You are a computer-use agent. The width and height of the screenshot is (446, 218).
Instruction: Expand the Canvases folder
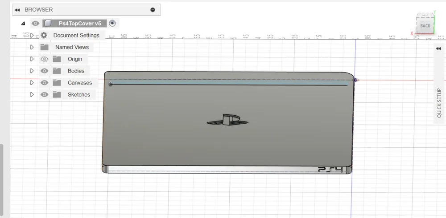pos(32,83)
